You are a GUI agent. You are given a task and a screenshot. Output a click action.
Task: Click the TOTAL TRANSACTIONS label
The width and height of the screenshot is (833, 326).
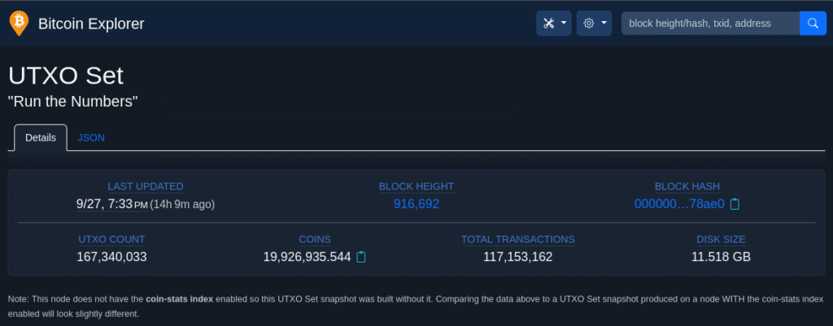click(x=518, y=239)
